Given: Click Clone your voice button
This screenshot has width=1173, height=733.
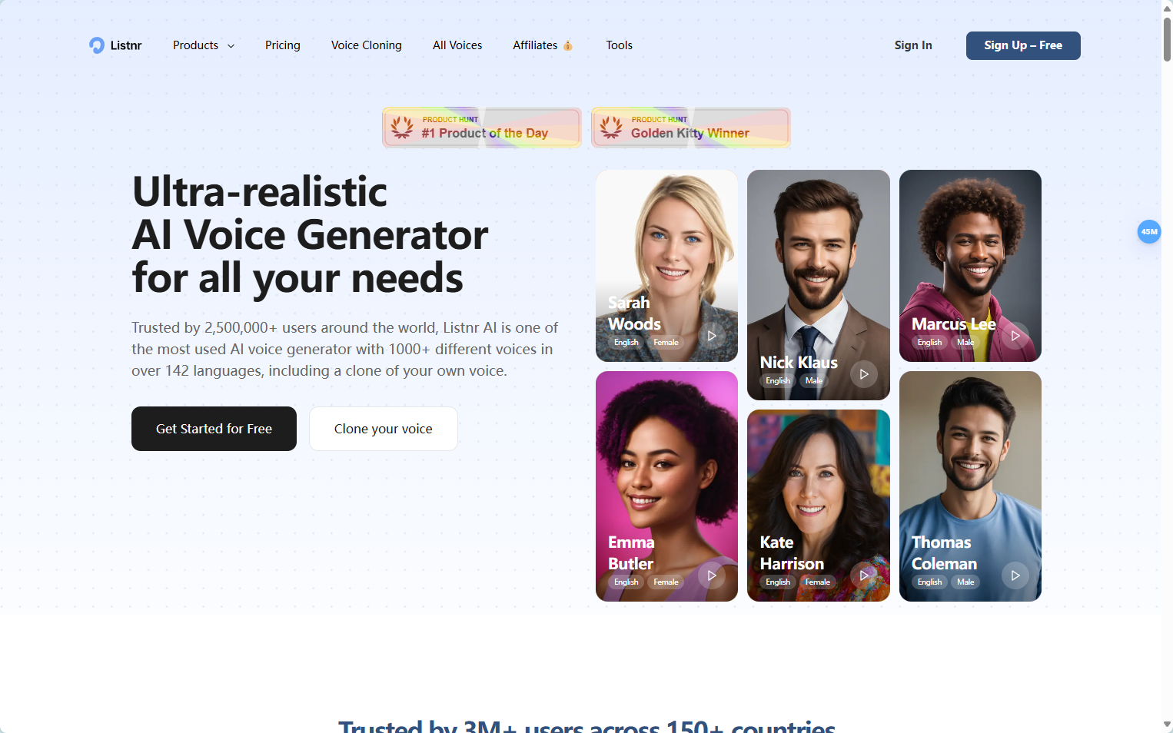Looking at the screenshot, I should [384, 429].
